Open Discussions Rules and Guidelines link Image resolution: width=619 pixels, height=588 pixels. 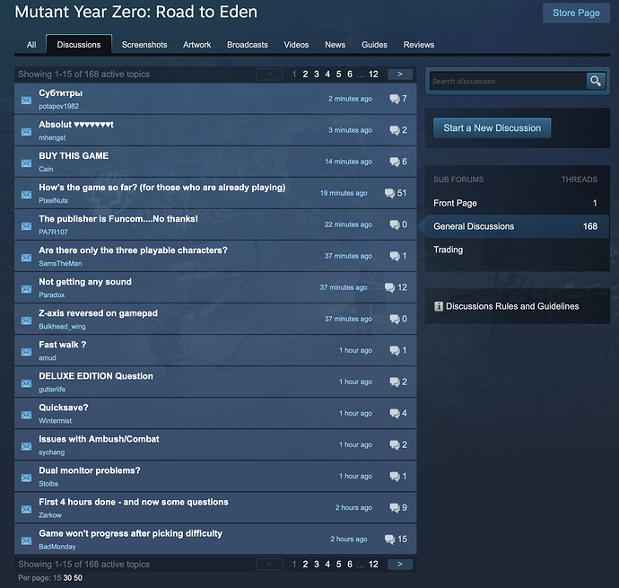[x=512, y=306]
